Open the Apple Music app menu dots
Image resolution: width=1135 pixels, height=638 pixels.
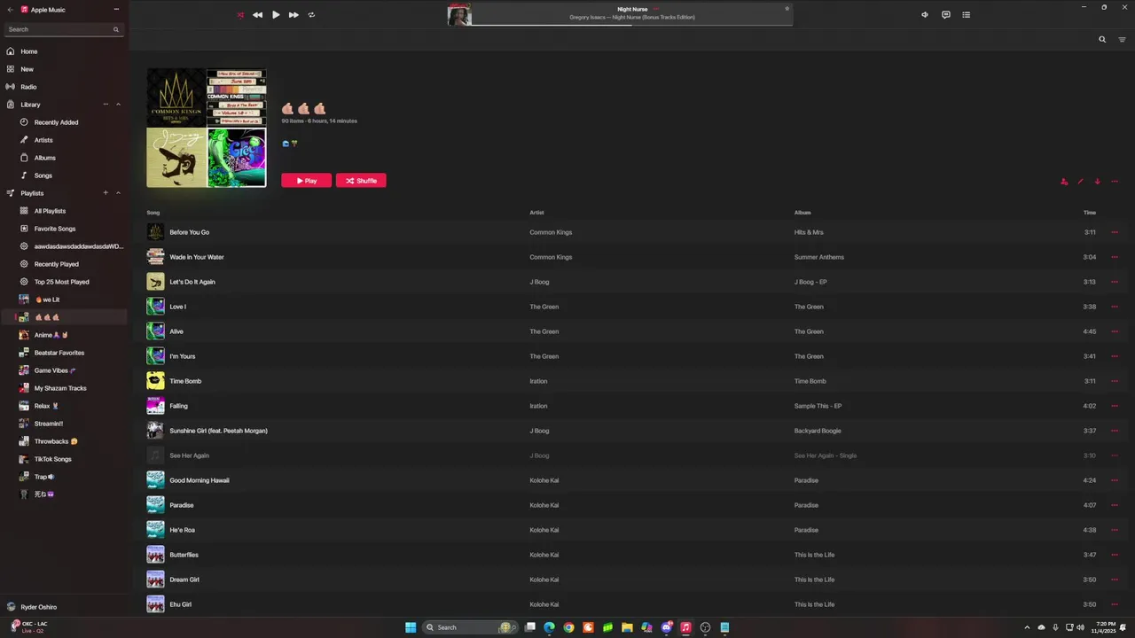(116, 9)
